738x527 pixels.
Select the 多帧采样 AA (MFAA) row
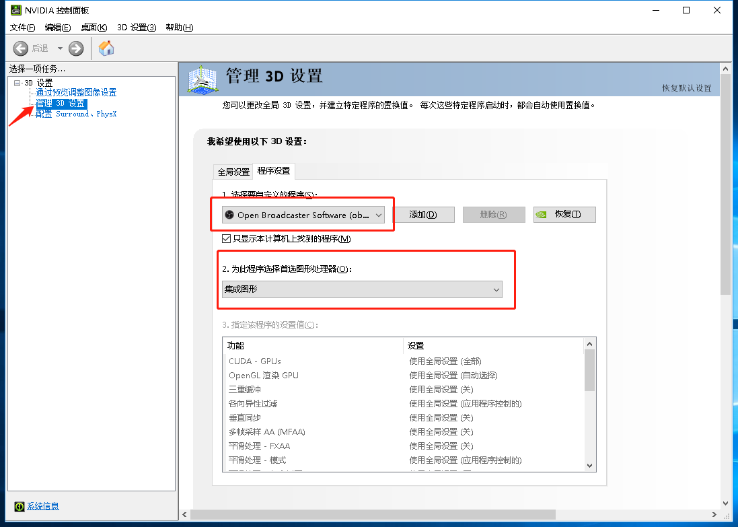403,432
